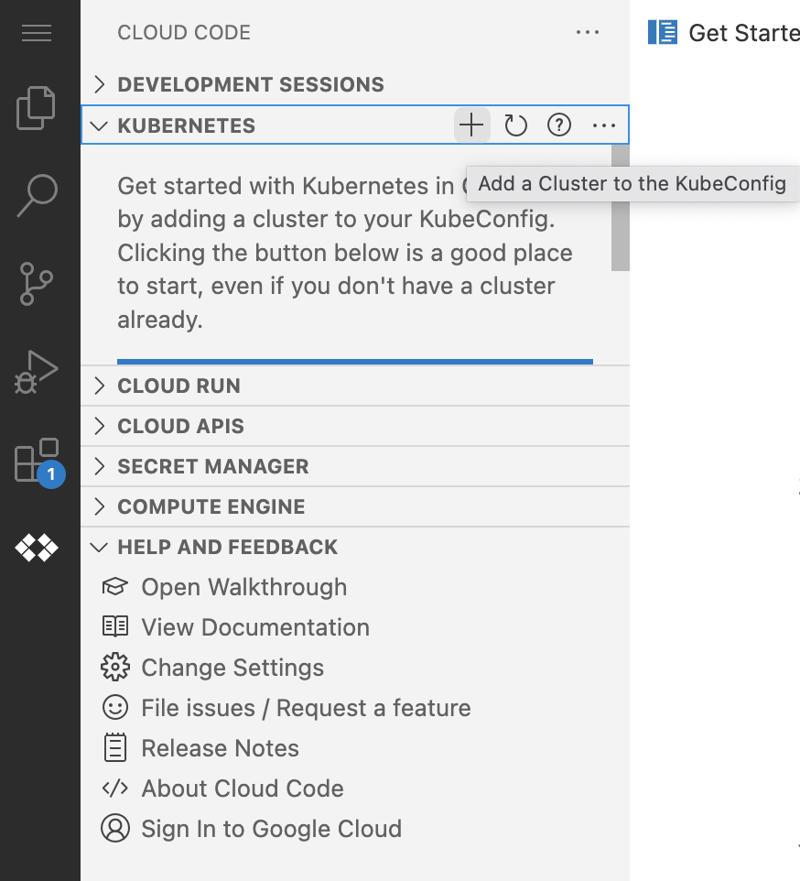800x881 pixels.
Task: Open the Search view icon
Action: coord(37,195)
